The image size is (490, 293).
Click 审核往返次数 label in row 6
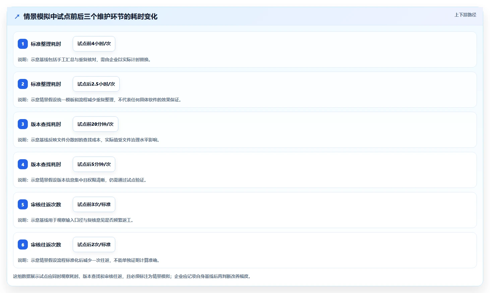pos(46,245)
